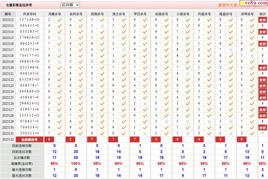Click the X mark in 采薇杀号 for 2025129
Screen dimensions: 268x179
tap(166, 122)
